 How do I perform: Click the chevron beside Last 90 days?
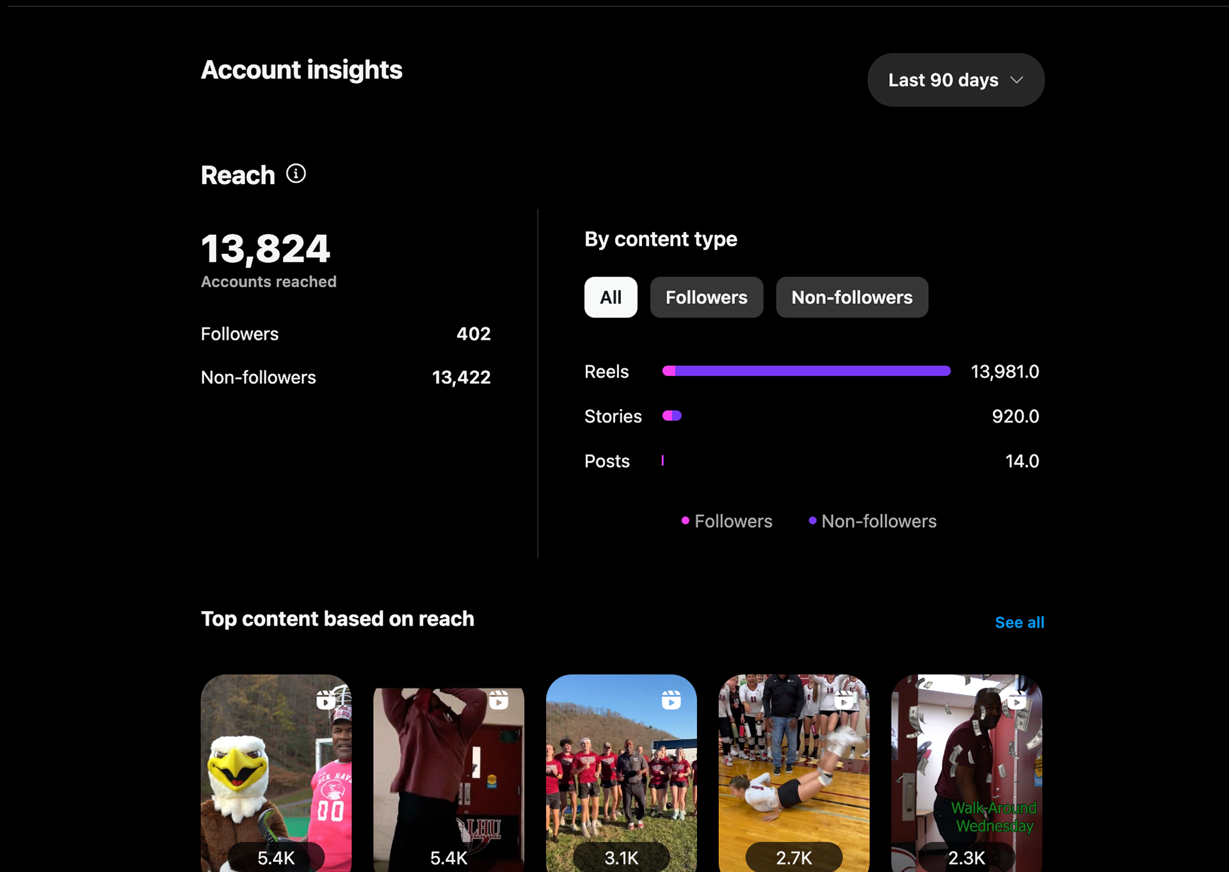1016,80
